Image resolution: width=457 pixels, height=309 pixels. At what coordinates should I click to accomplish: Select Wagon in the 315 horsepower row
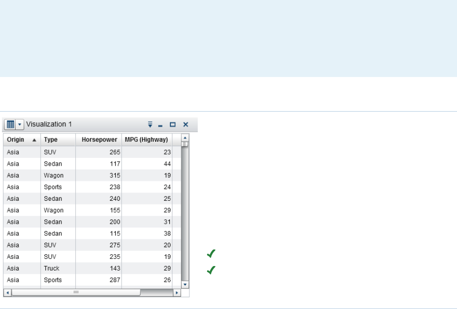tap(54, 175)
